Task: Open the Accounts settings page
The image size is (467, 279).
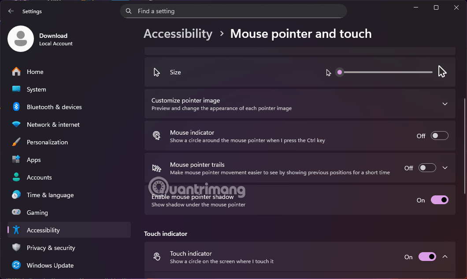Action: (39, 177)
